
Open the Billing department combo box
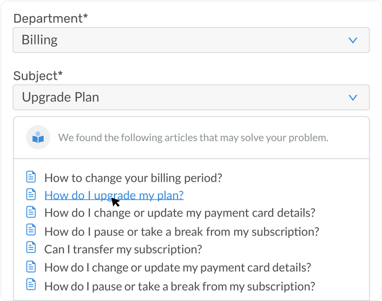pyautogui.click(x=191, y=40)
